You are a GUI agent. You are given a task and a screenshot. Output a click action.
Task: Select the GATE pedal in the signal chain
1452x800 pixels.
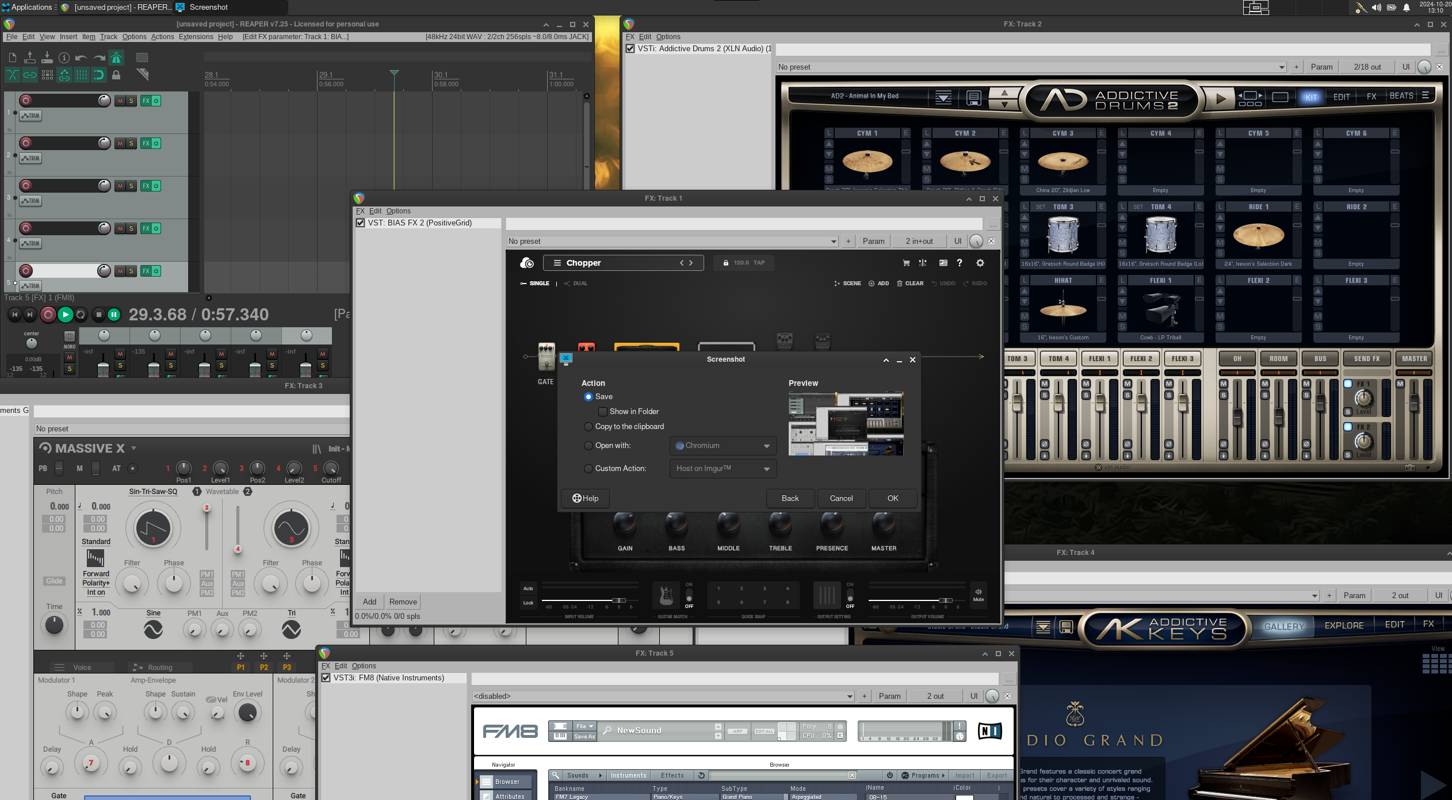(x=546, y=357)
